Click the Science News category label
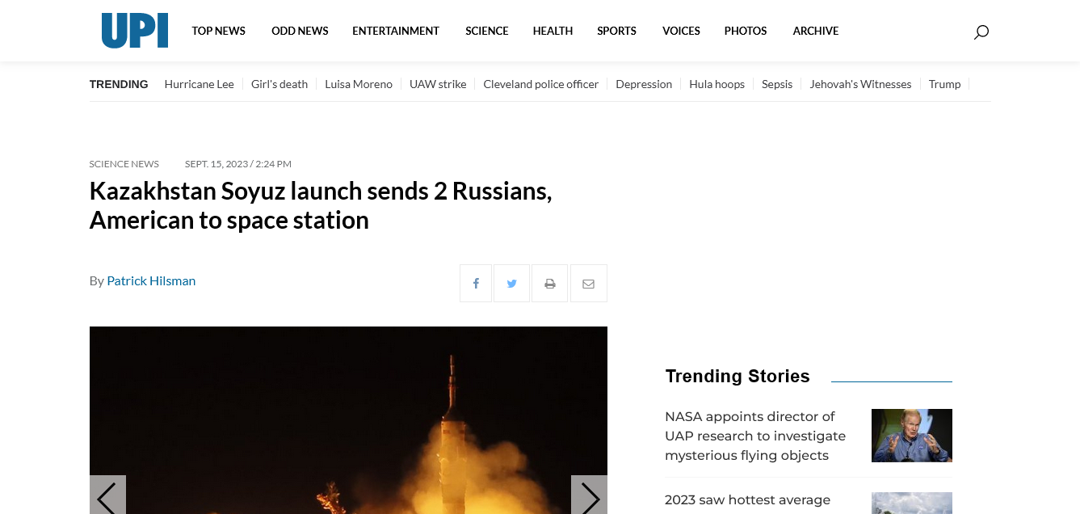 coord(124,164)
